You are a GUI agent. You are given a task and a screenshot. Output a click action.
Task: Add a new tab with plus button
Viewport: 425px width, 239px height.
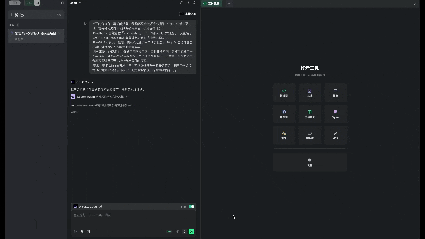pos(229,4)
